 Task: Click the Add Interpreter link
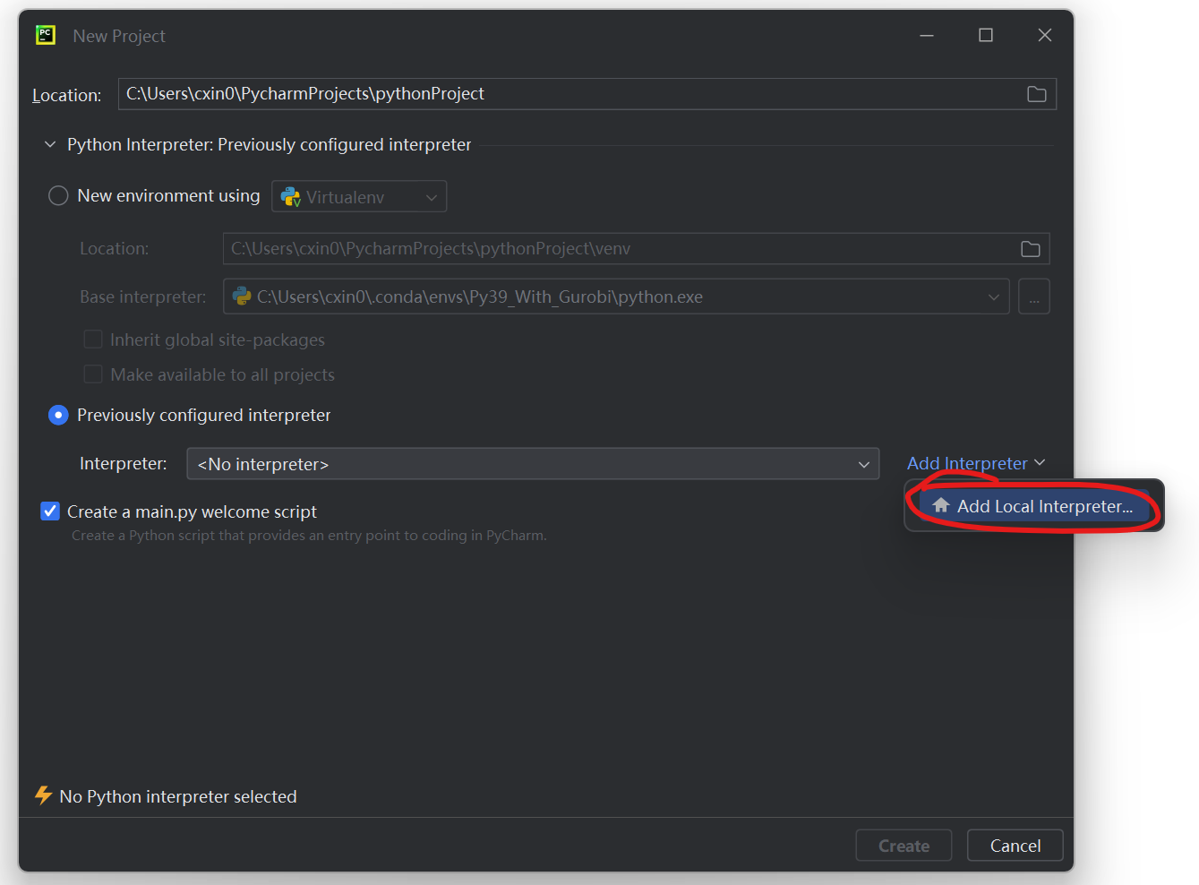coord(967,463)
